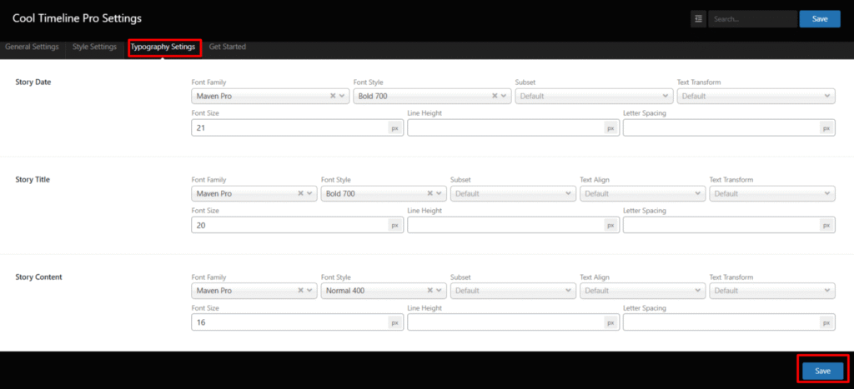Image resolution: width=854 pixels, height=389 pixels.
Task: Clear Story Date font style with the x icon
Action: [x=495, y=97]
